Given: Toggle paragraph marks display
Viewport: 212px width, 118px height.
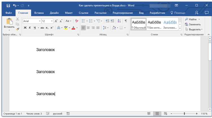Looking at the screenshot, I should 126,21.
